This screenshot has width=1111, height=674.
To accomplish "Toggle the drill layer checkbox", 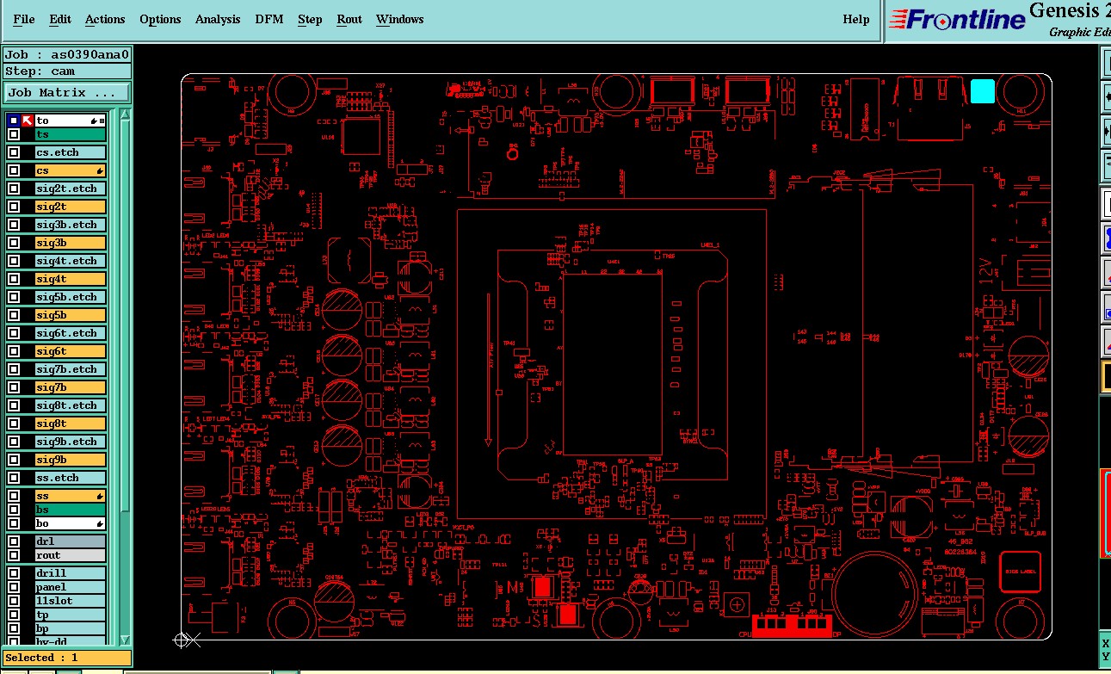I will point(14,573).
